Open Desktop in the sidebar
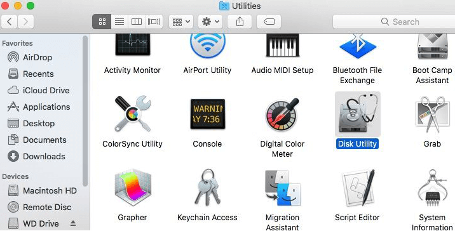455x231 pixels. coord(31,124)
